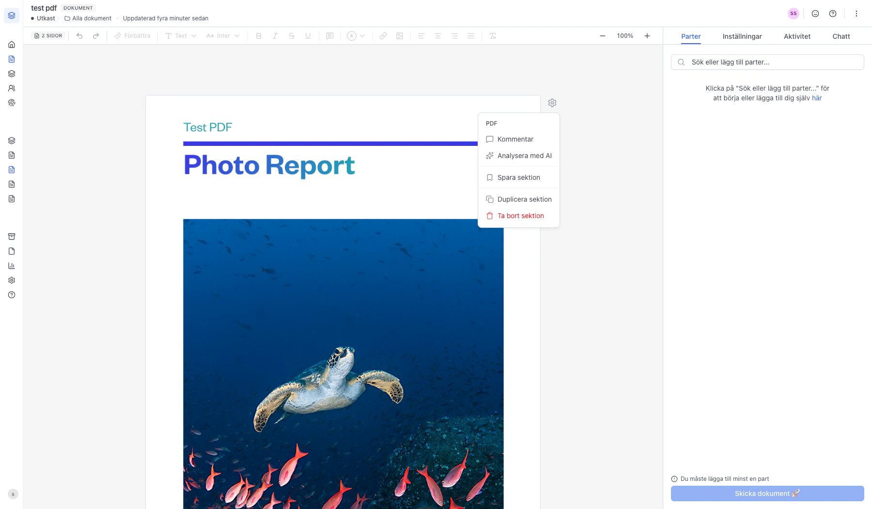This screenshot has height=509, width=872.
Task: Open the three-dot more options menu
Action: [856, 14]
